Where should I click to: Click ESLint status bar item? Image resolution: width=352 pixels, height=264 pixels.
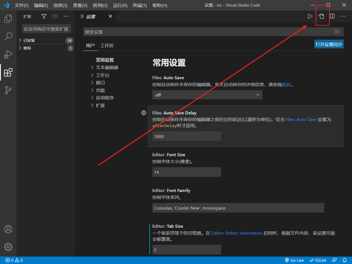point(318,260)
